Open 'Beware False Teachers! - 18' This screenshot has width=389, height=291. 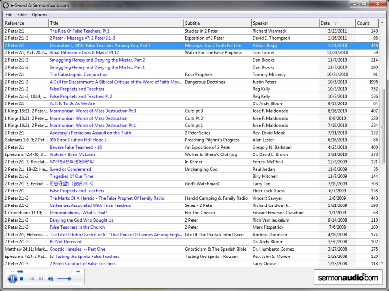76,147
